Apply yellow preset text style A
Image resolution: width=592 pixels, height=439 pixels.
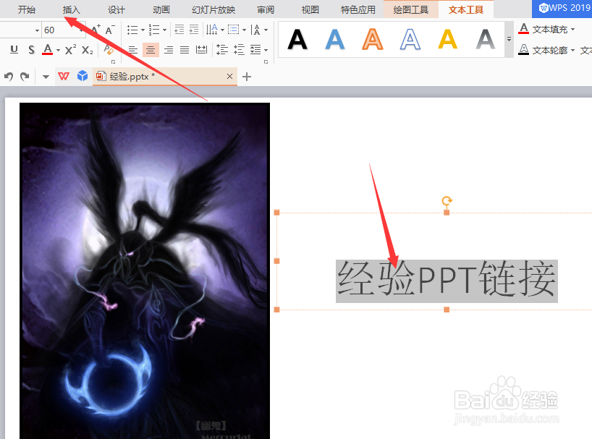[448, 39]
